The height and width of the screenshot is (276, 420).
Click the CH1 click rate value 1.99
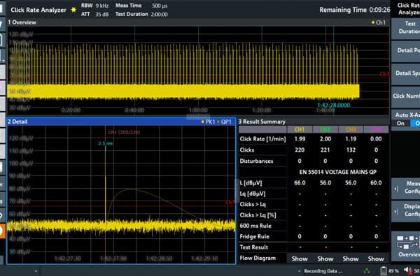point(300,139)
